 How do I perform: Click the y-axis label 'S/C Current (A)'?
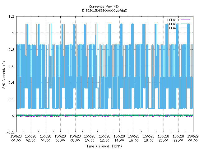(x=4, y=75)
